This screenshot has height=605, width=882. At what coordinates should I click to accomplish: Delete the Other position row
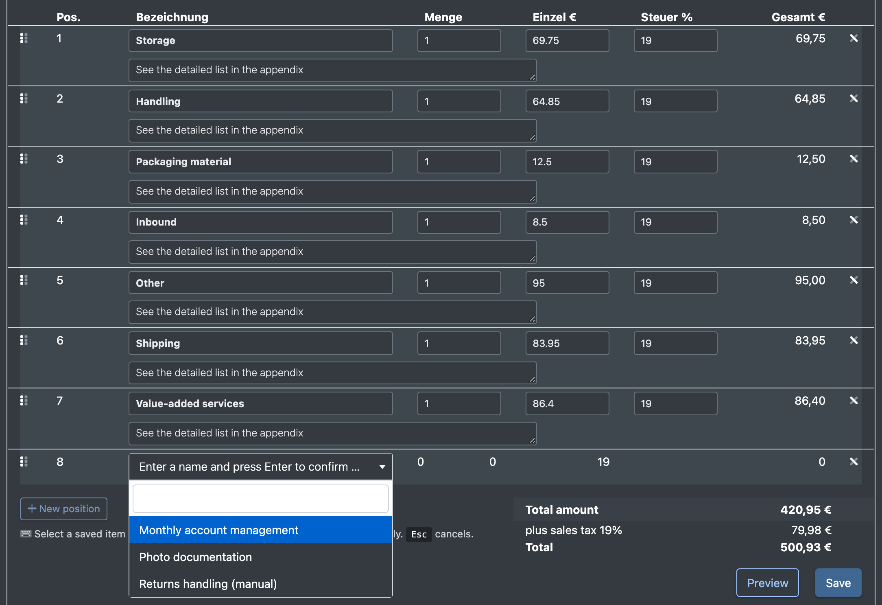pos(854,280)
